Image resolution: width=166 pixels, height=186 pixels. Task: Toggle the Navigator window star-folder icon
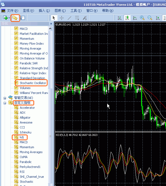15,18
